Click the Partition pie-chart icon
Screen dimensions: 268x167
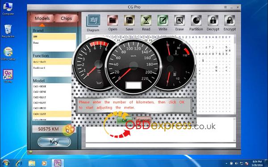(196, 21)
